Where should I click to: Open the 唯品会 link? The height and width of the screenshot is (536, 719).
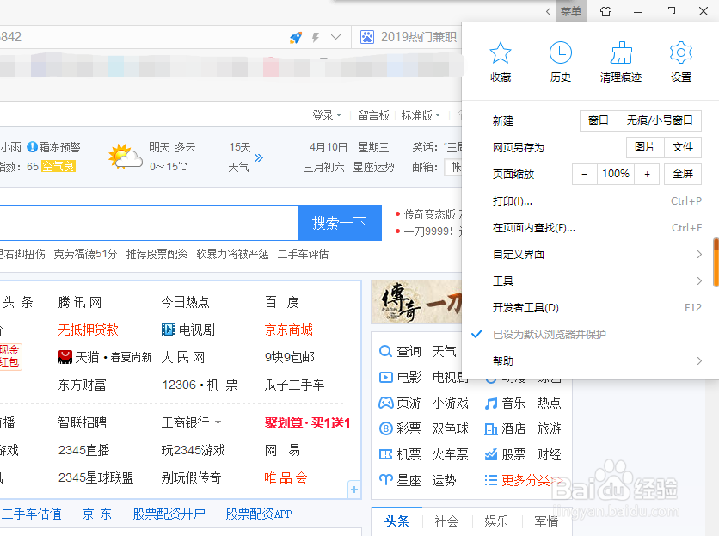tap(286, 477)
